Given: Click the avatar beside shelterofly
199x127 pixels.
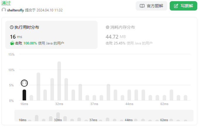Looking at the screenshot, I should (4, 10).
